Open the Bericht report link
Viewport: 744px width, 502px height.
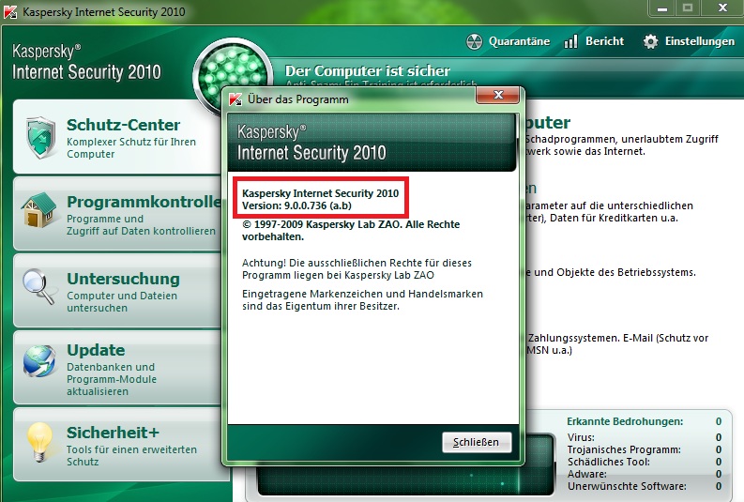(604, 41)
